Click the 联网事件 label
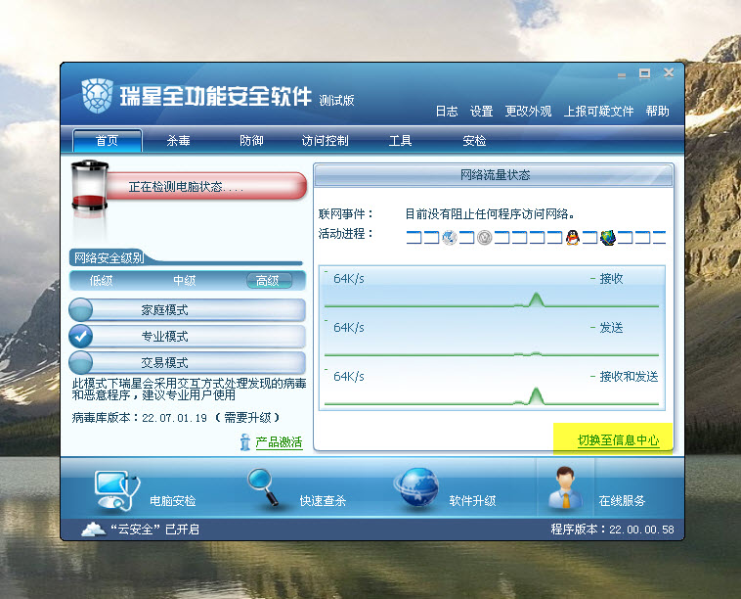 tap(346, 214)
